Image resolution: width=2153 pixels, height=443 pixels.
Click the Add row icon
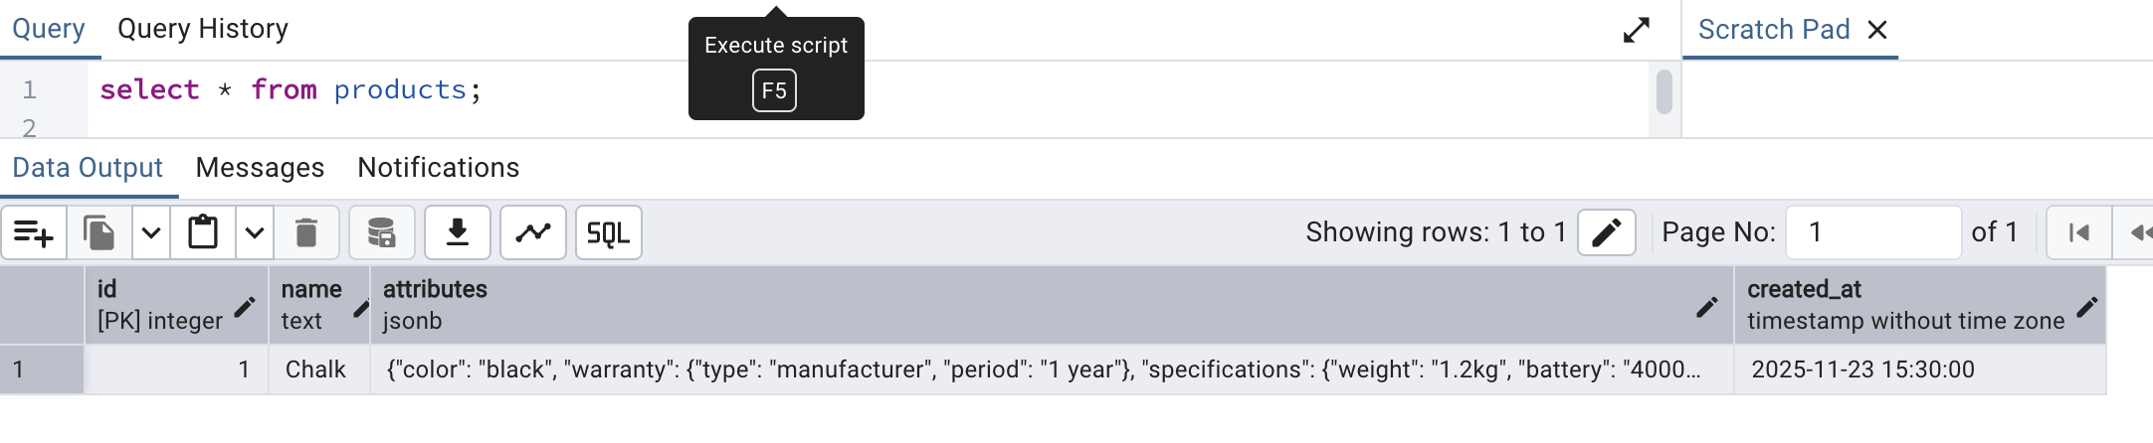(x=34, y=233)
